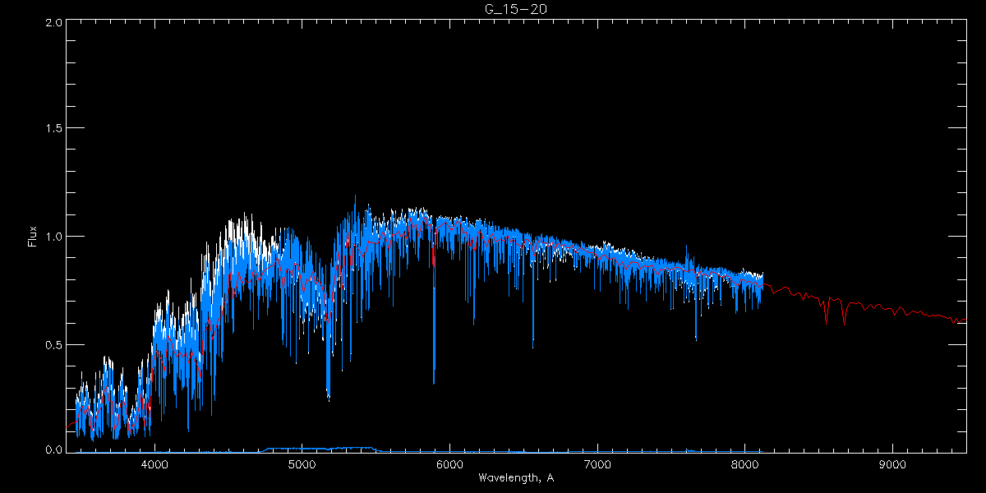Image resolution: width=986 pixels, height=493 pixels.
Task: Click the second red absorption dip near 8700
Action: (x=844, y=321)
